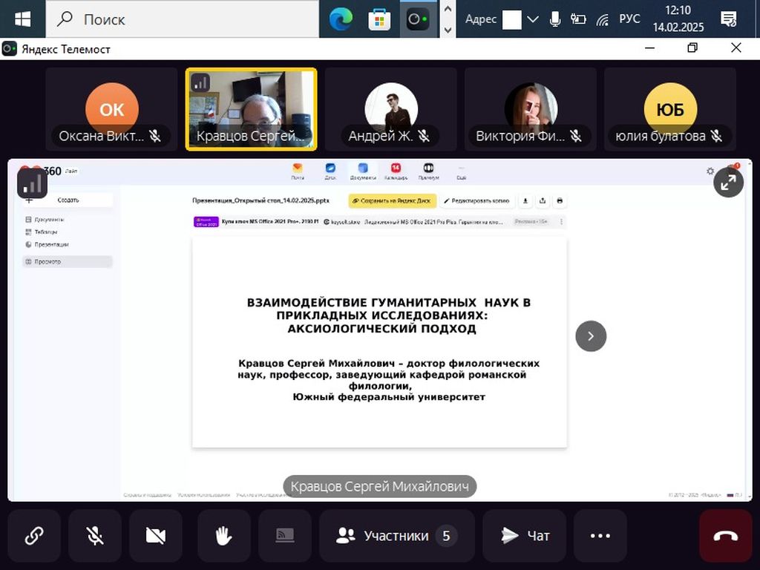
Task: Click Сохранить на Яндекс Диск button
Action: (392, 200)
